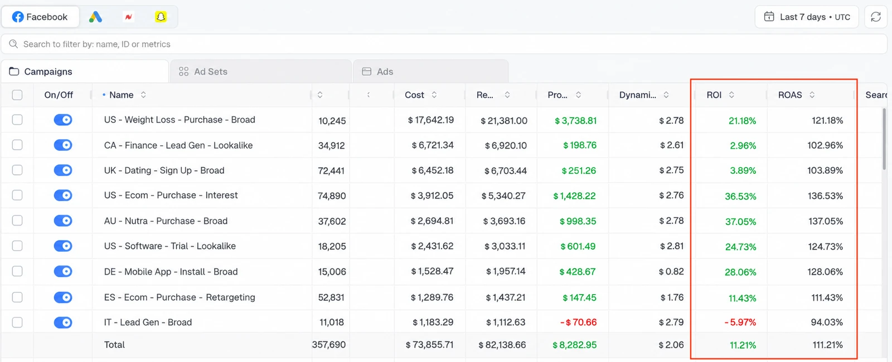Click the negative ROI value -5.97%
The height and width of the screenshot is (362, 892).
[740, 322]
